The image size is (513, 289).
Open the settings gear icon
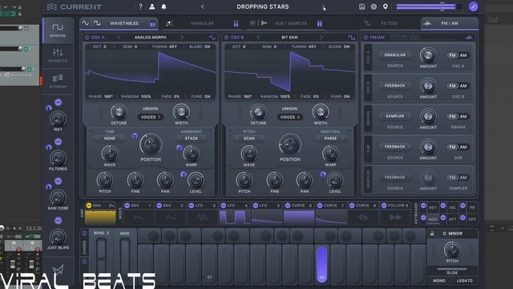pyautogui.click(x=374, y=6)
